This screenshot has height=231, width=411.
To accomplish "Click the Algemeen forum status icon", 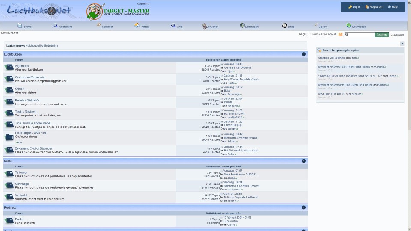I will pyautogui.click(x=9, y=68).
